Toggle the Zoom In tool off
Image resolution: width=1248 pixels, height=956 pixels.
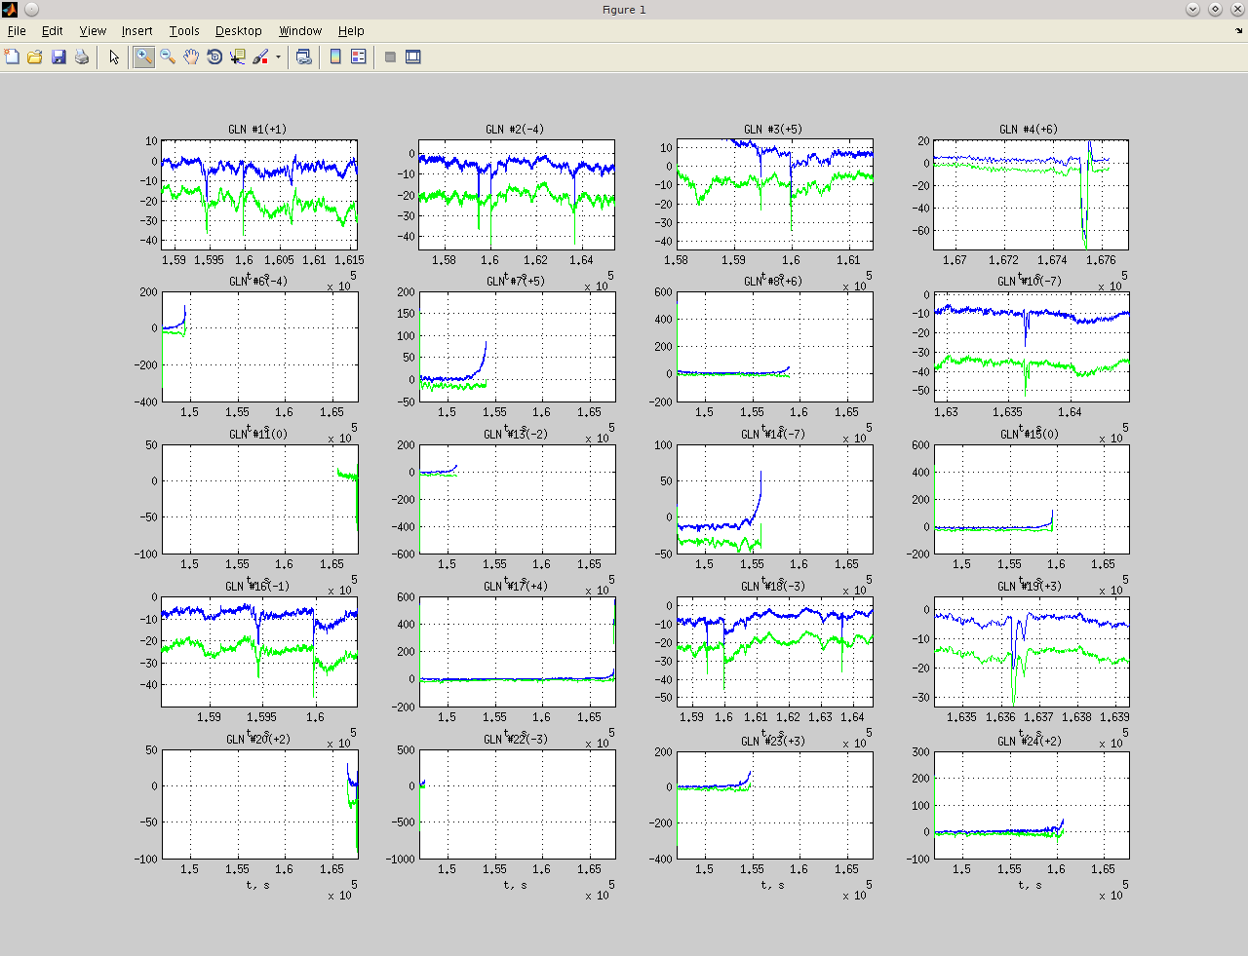pyautogui.click(x=144, y=57)
